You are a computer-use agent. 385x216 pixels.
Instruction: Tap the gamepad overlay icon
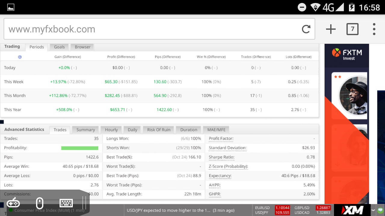pos(13,203)
